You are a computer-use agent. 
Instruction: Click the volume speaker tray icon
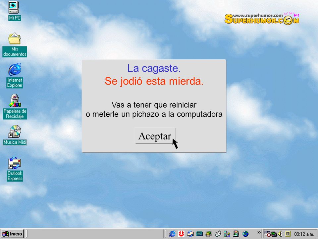coord(280,234)
